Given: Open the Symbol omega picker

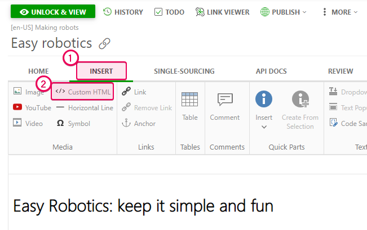Looking at the screenshot, I should [x=73, y=123].
